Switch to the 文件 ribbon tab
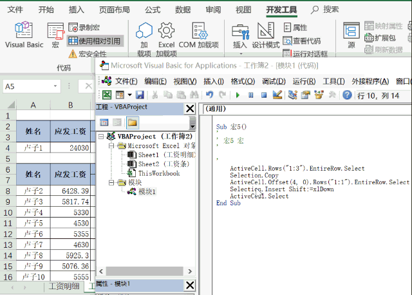 15,10
